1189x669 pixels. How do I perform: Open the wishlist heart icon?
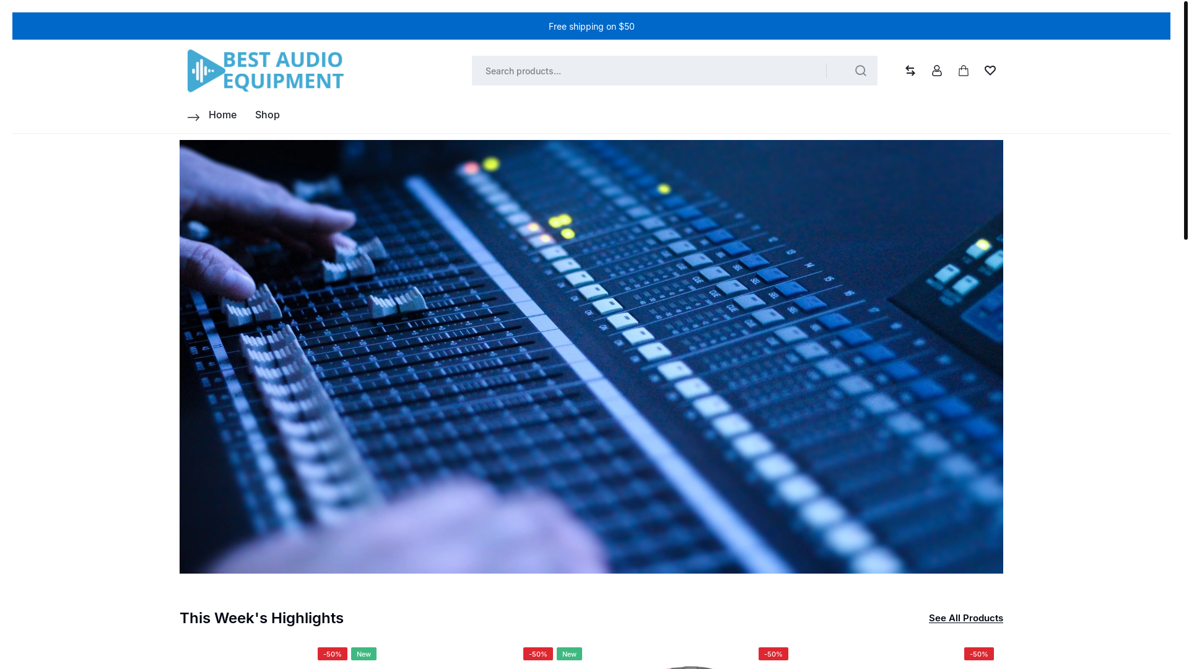(x=990, y=71)
